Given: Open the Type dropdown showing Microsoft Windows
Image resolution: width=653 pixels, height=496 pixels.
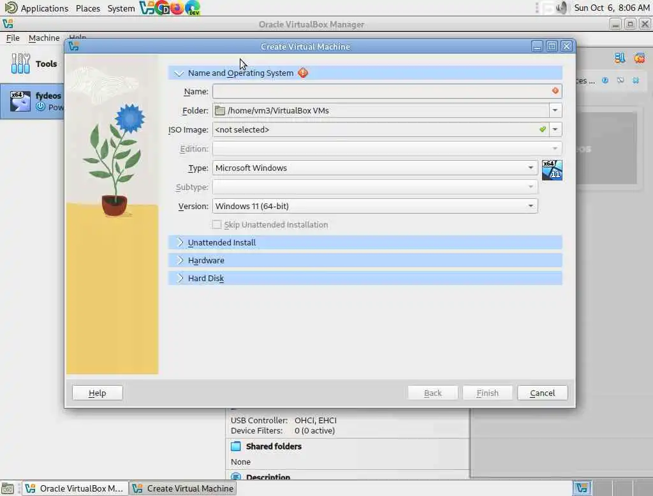Looking at the screenshot, I should (375, 168).
